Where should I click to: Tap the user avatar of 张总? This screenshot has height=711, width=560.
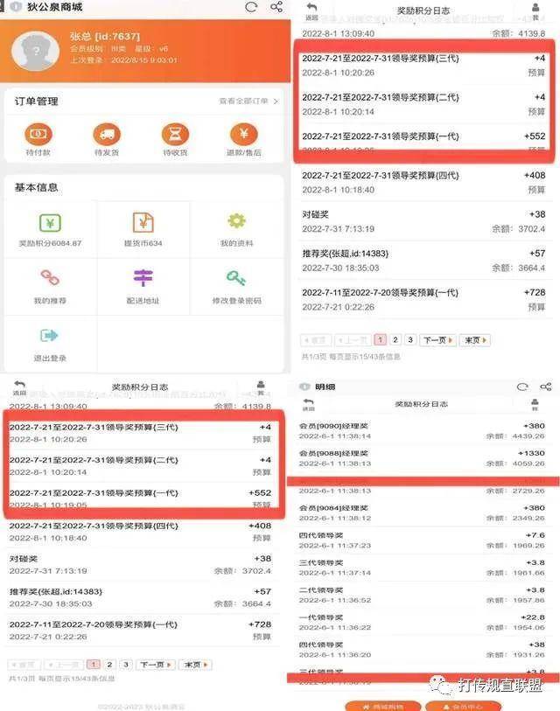point(36,50)
